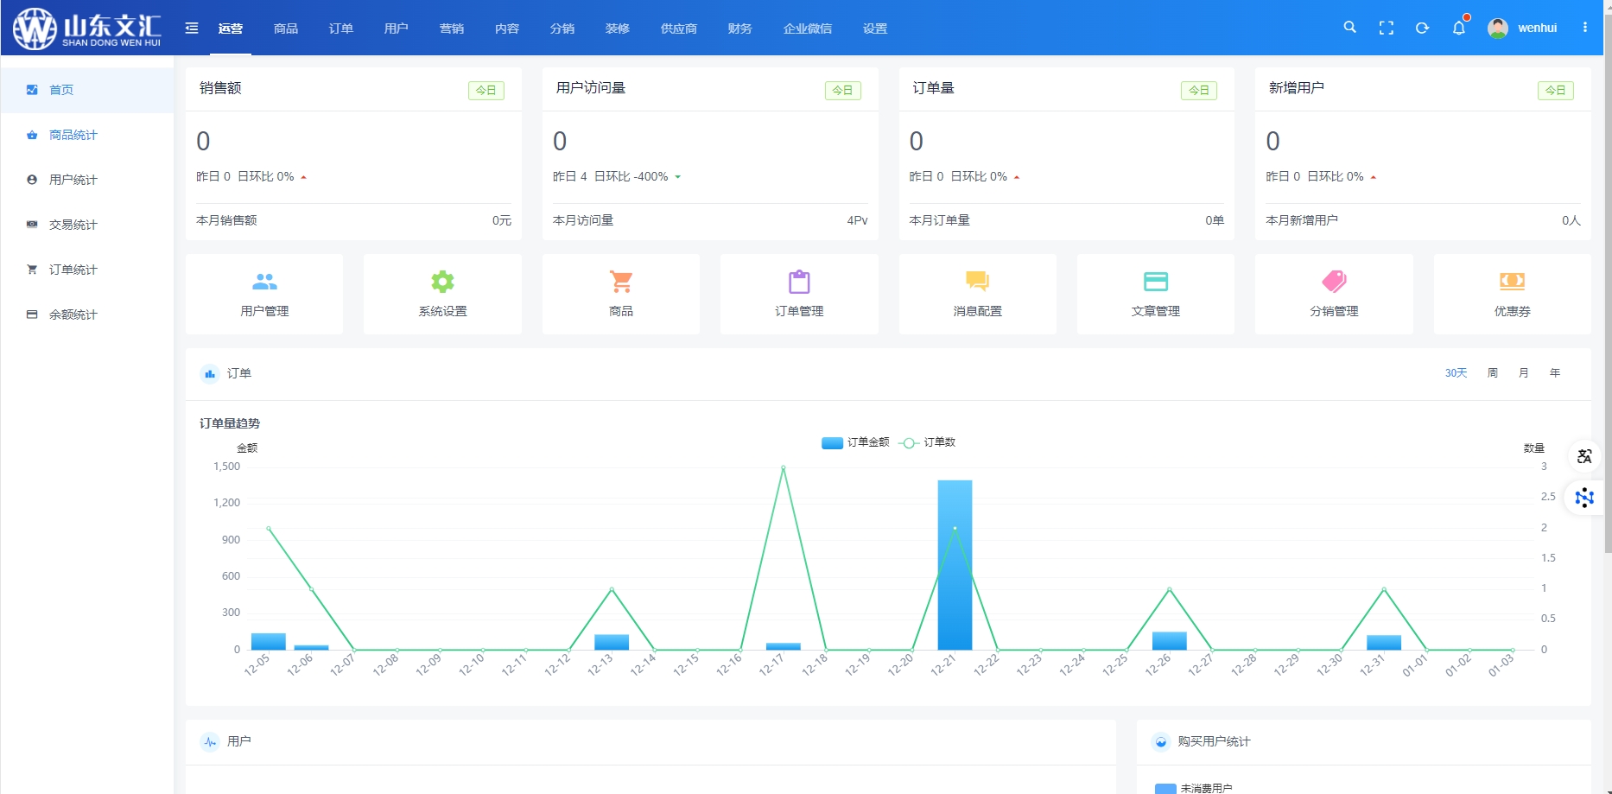
Task: Switch to the 内容 top menu
Action: [507, 29]
